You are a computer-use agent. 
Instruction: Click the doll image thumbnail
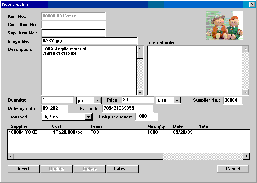[225, 25]
